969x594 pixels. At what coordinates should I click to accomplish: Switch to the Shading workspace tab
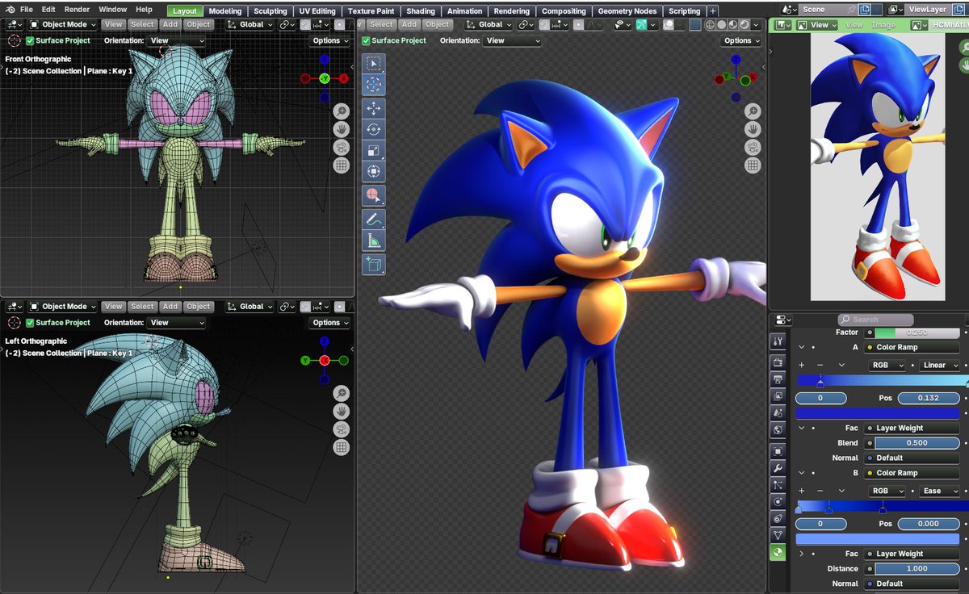point(421,11)
